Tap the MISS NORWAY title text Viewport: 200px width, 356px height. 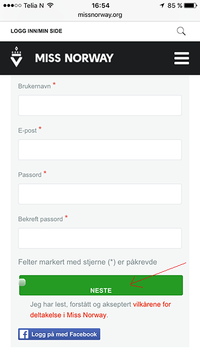pyautogui.click(x=74, y=58)
